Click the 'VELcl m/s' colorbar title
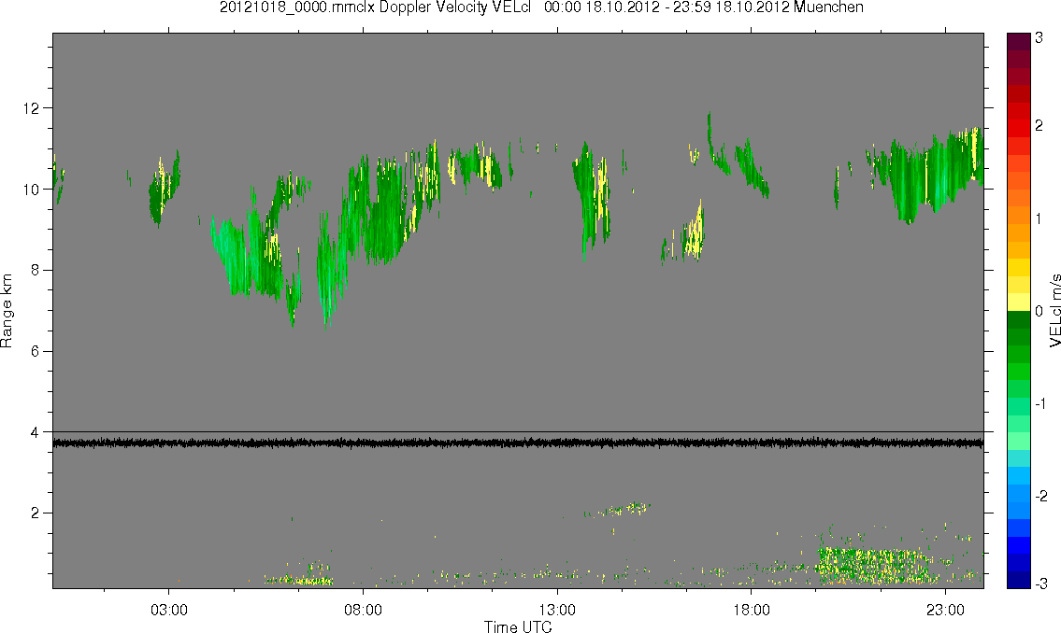The image size is (1061, 633). click(1054, 311)
